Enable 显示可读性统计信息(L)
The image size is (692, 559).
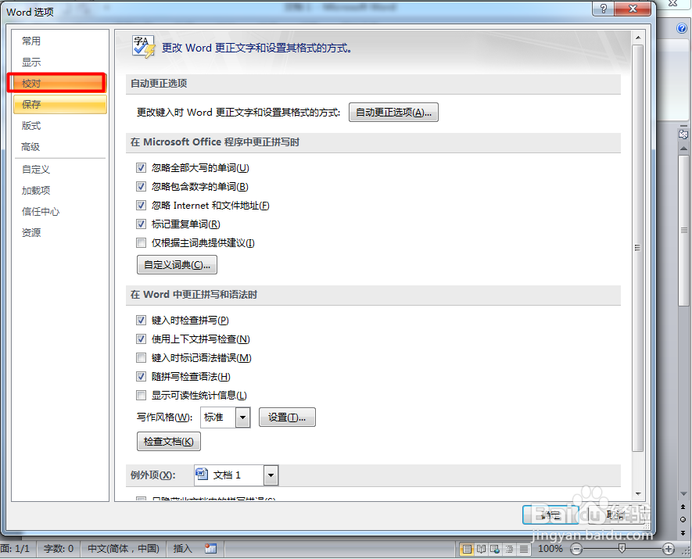pos(142,396)
